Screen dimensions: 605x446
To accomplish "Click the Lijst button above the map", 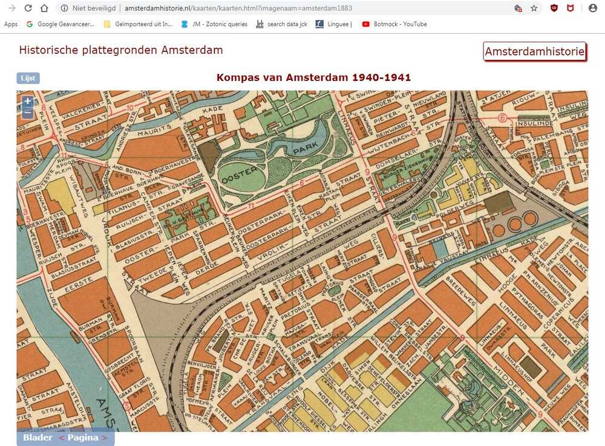I will pos(28,78).
